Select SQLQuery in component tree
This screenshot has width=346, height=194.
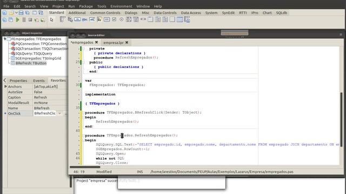coord(34,53)
